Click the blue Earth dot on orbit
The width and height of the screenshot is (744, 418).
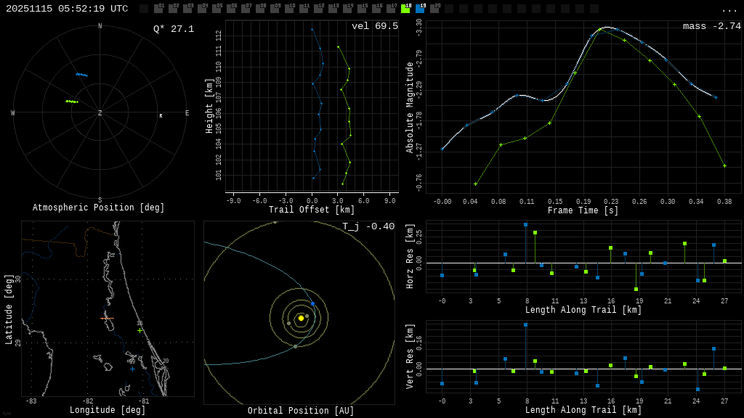[312, 303]
